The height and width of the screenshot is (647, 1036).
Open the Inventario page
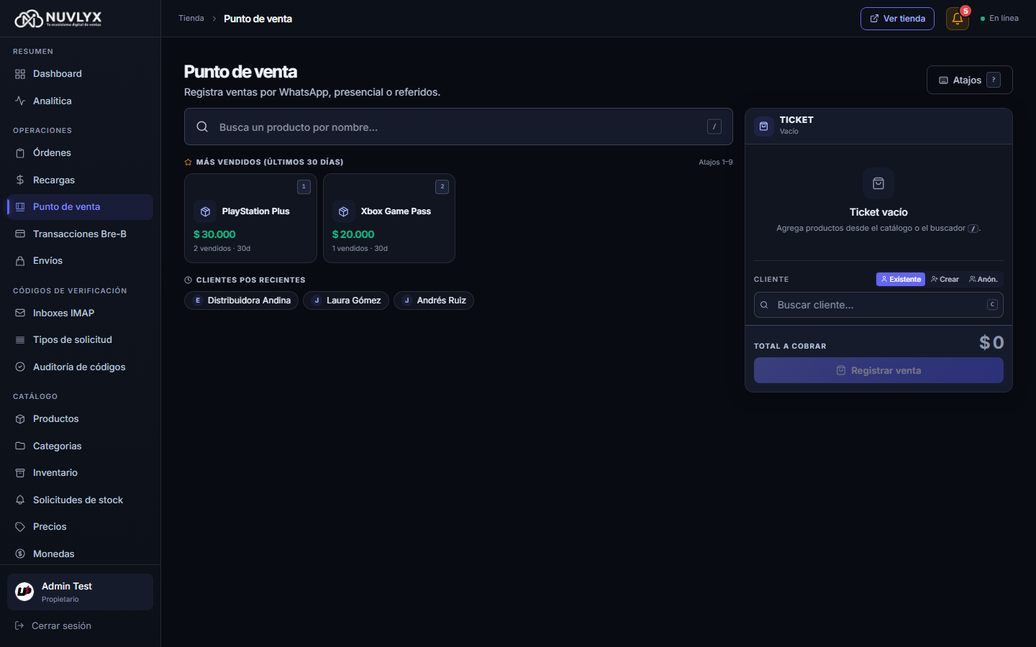pyautogui.click(x=80, y=473)
